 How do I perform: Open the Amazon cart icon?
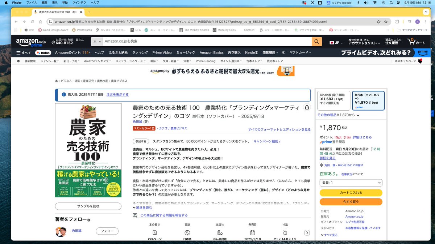(415, 42)
